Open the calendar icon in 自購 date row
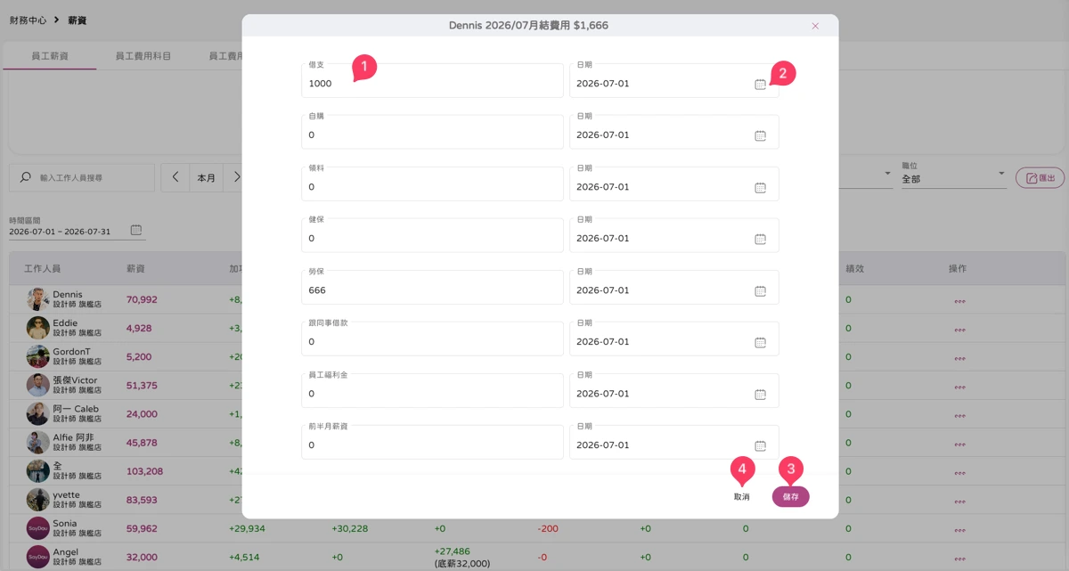Image resolution: width=1069 pixels, height=571 pixels. 760,135
